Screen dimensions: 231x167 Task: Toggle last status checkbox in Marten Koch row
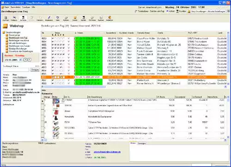click(64, 80)
